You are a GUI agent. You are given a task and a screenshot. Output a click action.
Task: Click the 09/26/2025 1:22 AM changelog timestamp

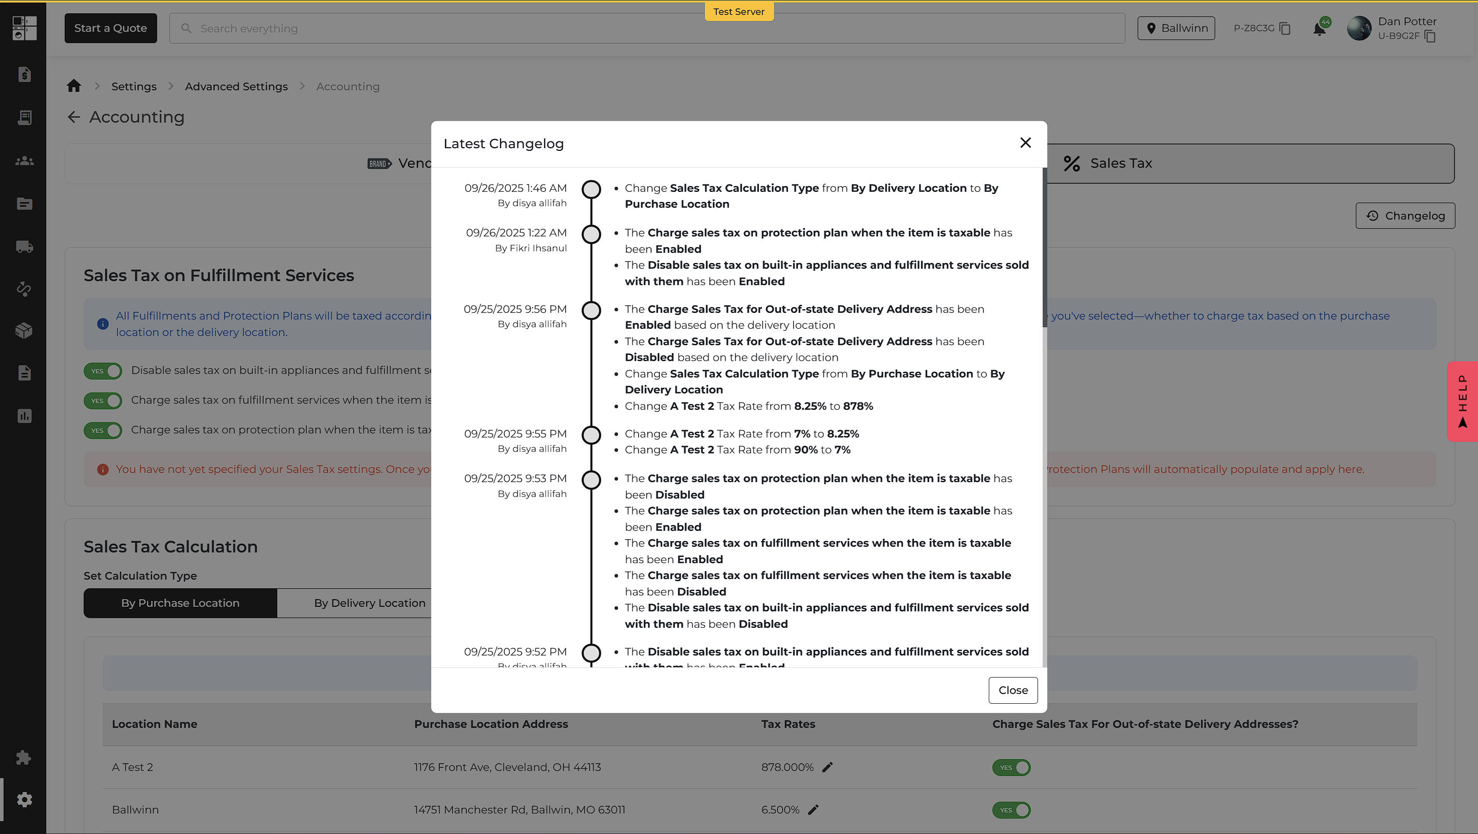click(x=516, y=233)
